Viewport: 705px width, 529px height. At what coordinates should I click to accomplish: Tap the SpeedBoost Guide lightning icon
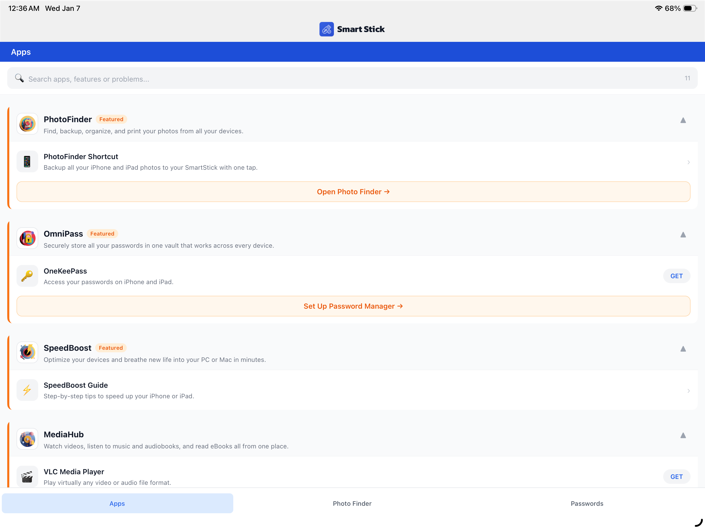coord(27,390)
